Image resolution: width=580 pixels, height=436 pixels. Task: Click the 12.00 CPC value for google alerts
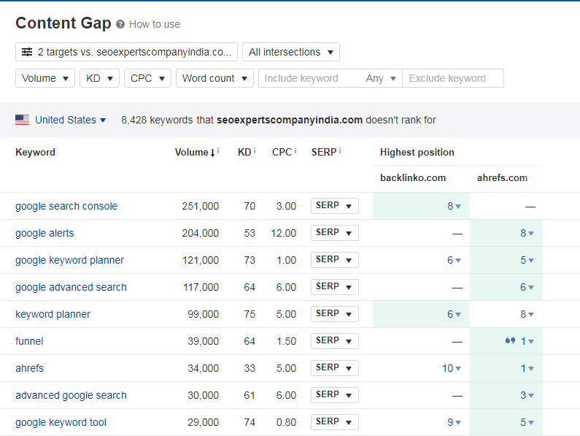pyautogui.click(x=283, y=233)
